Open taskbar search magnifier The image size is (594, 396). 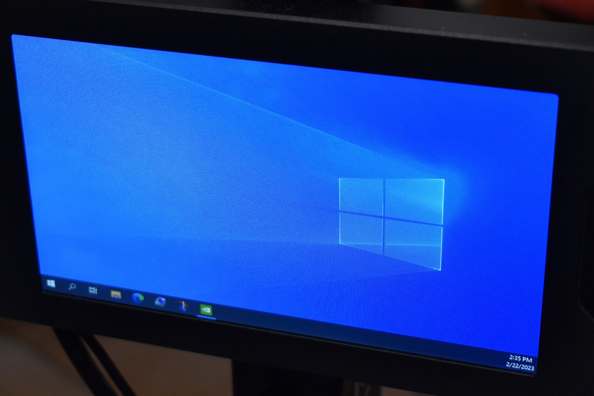point(72,286)
